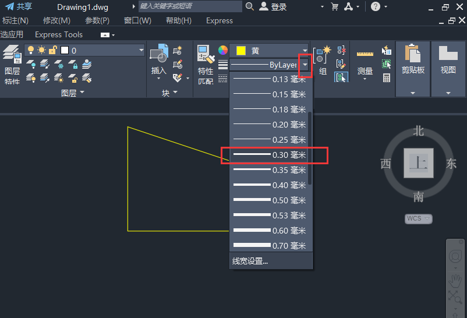The image size is (467, 318).
Task: Open the QuickCalc calculator icon
Action: 387,78
